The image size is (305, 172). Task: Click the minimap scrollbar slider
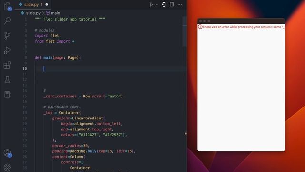(184, 32)
